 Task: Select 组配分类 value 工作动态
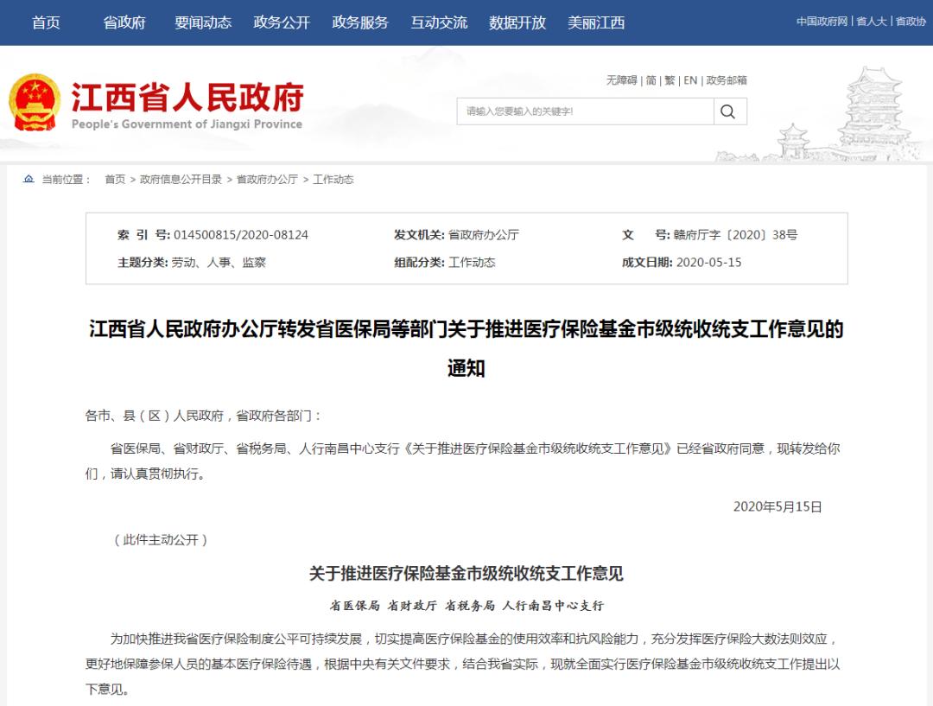coord(472,262)
